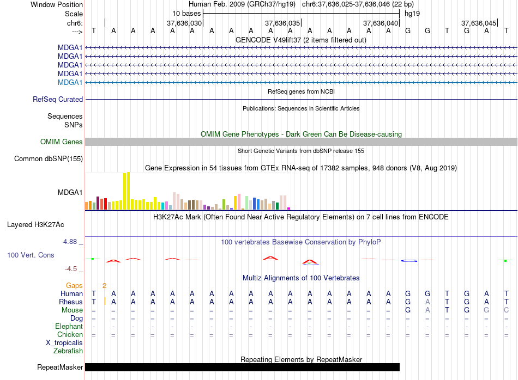Click the RefSeq Curated gene line
The height and width of the screenshot is (380, 518).
[301, 99]
